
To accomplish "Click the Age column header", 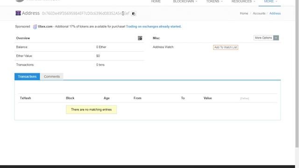I will pyautogui.click(x=107, y=98).
